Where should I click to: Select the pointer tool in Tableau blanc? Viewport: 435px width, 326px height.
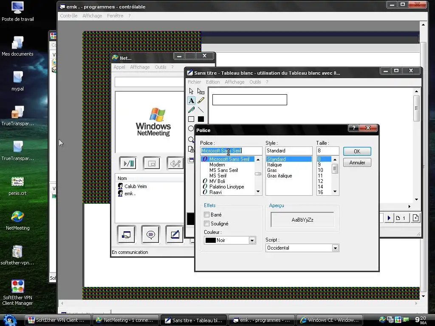[191, 91]
